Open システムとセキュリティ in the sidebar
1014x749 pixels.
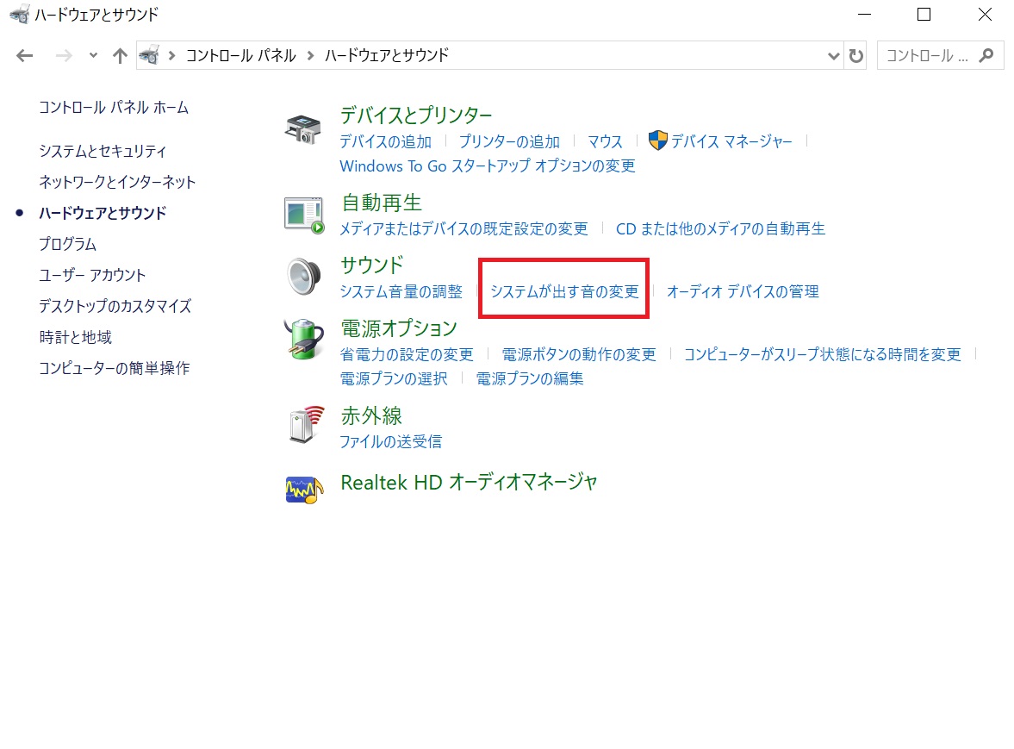[x=103, y=151]
